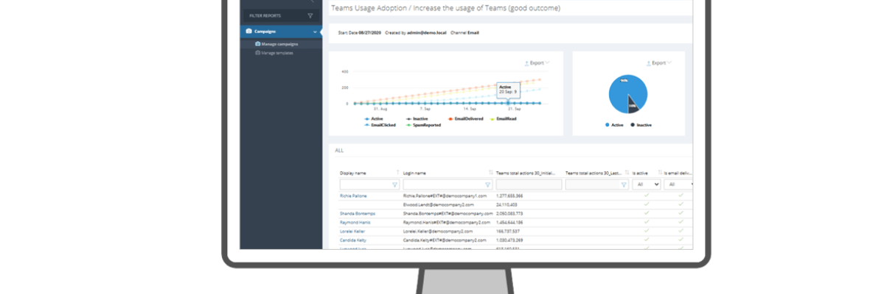The height and width of the screenshot is (294, 870).
Task: Click email delivered checkmark in Shanda Bontemps row
Action: point(681,212)
